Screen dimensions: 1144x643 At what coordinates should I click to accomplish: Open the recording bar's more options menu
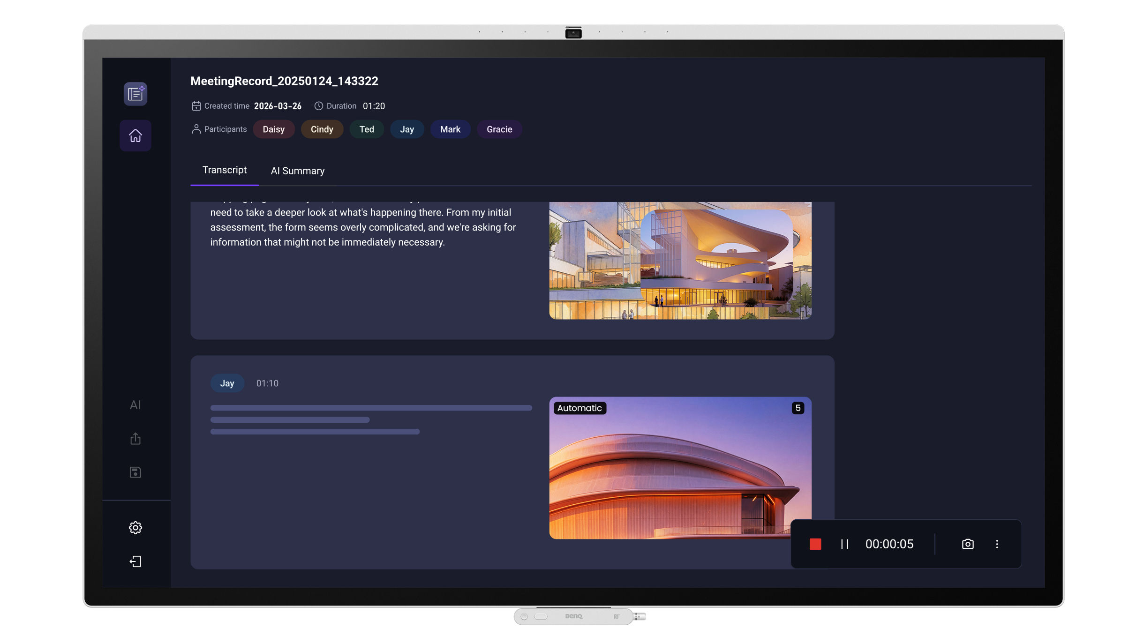(x=997, y=544)
